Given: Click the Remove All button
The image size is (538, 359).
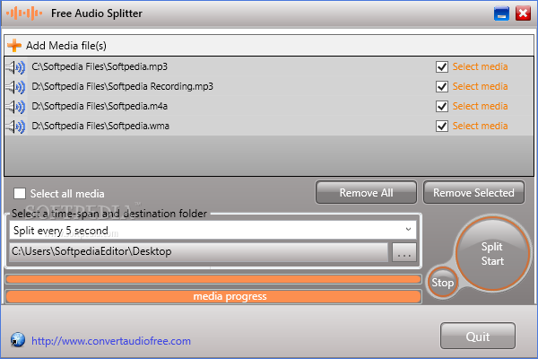Looking at the screenshot, I should 366,192.
